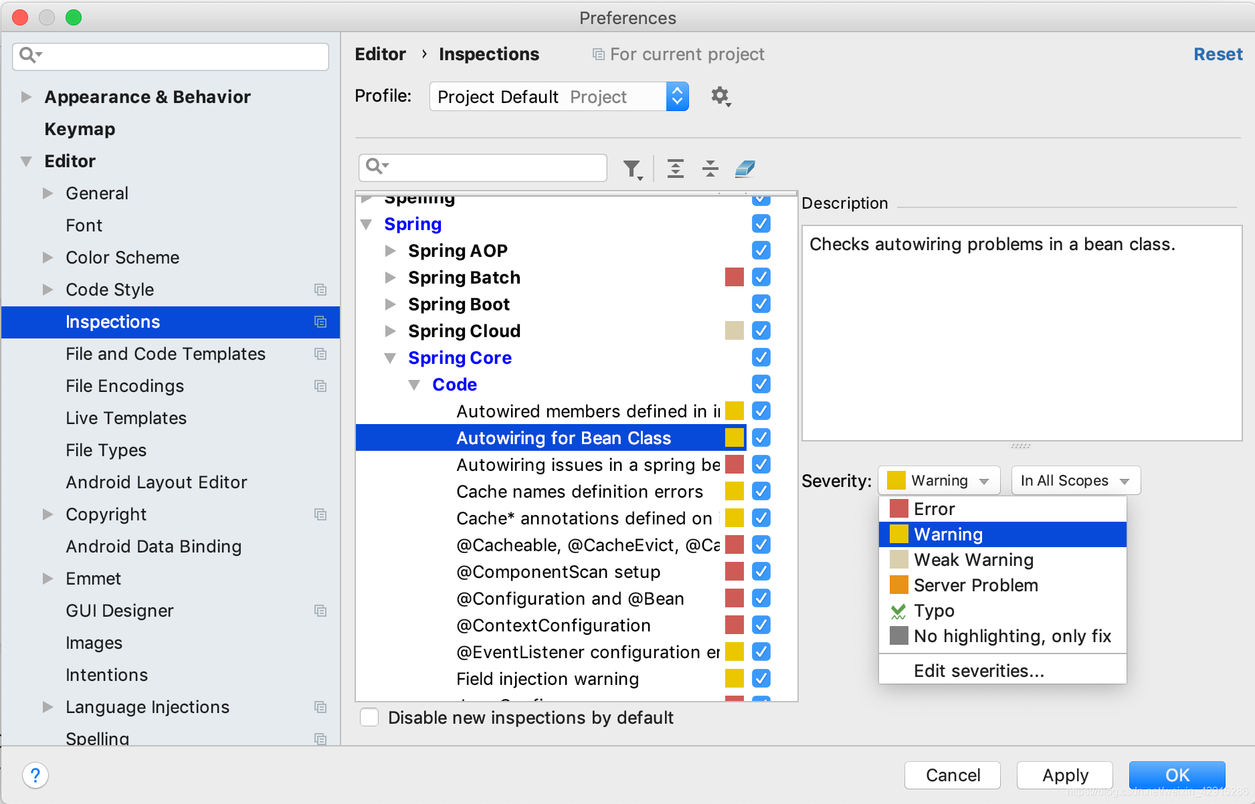1255x804 pixels.
Task: Click red severity swatch of Spring Batch
Action: [735, 277]
